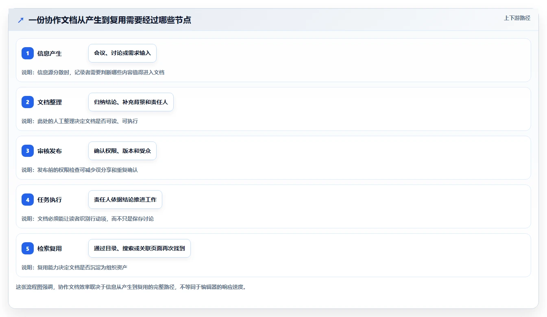This screenshot has width=547, height=317.
Task: Select the 责任人依据结论推进工作 chip
Action: [125, 200]
